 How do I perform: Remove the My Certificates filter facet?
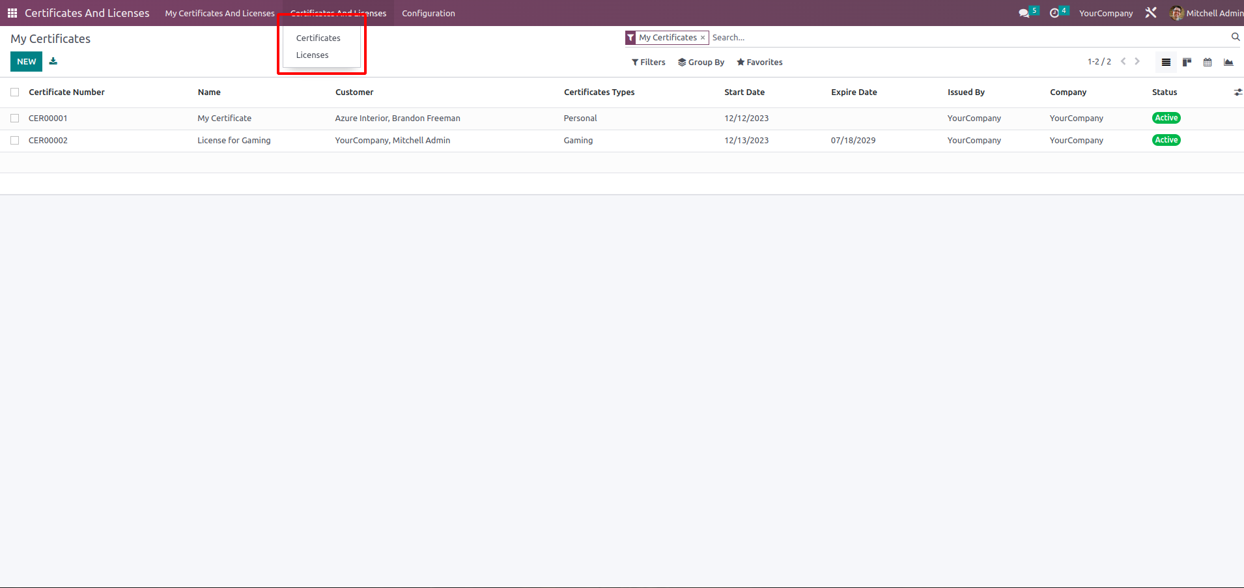[703, 38]
